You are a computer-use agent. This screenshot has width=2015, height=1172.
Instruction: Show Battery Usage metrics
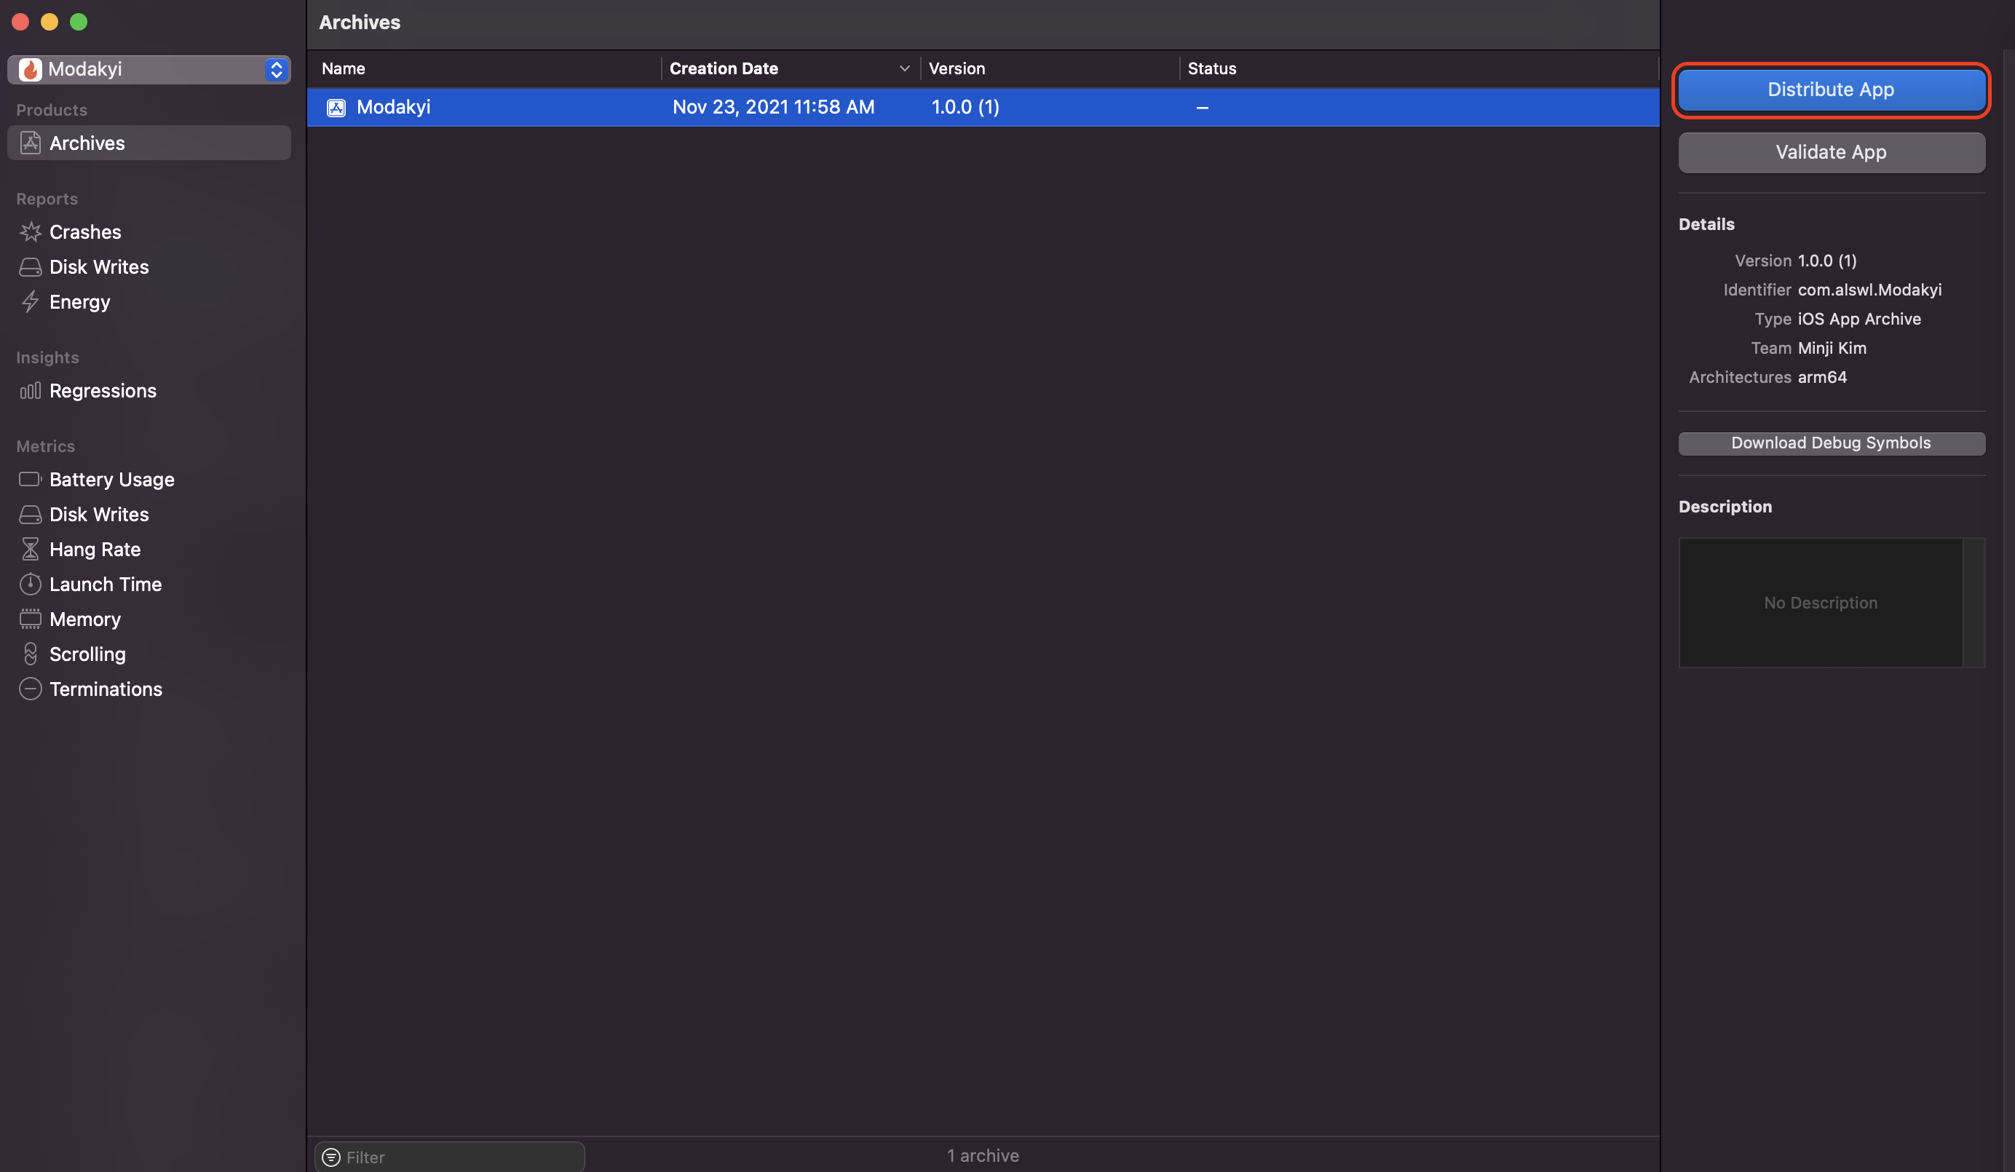(149, 479)
